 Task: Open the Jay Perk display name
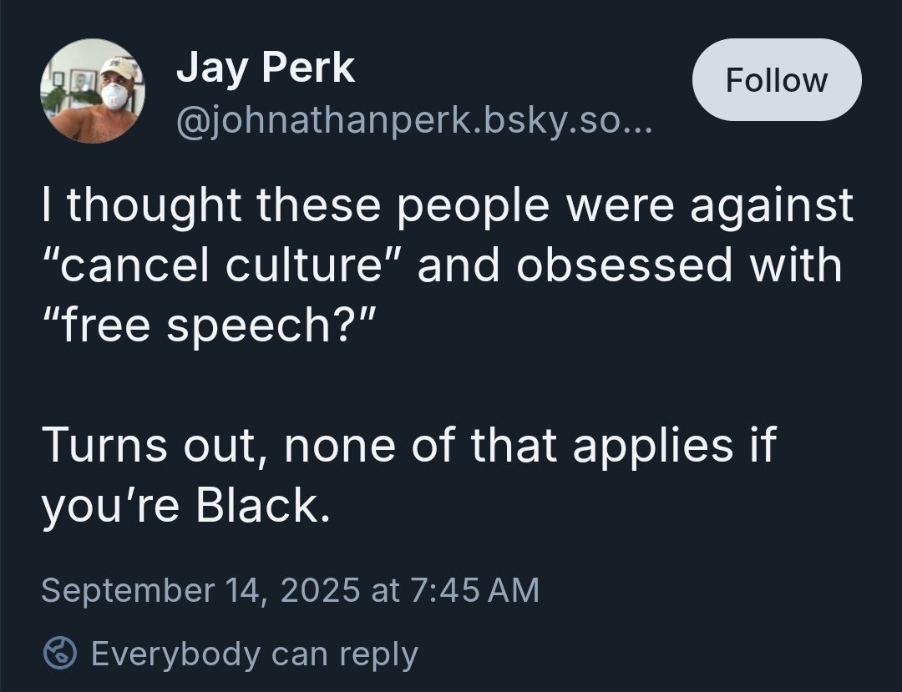(x=265, y=67)
